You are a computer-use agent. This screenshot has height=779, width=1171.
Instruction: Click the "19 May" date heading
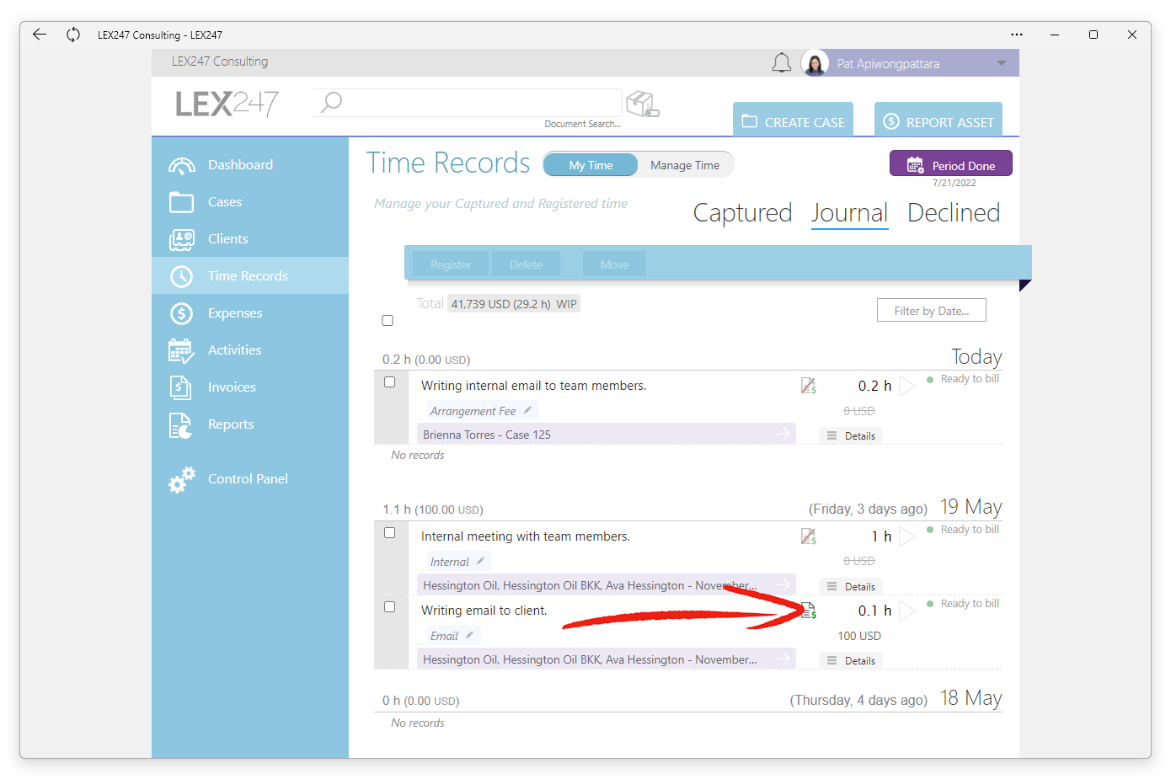click(970, 507)
